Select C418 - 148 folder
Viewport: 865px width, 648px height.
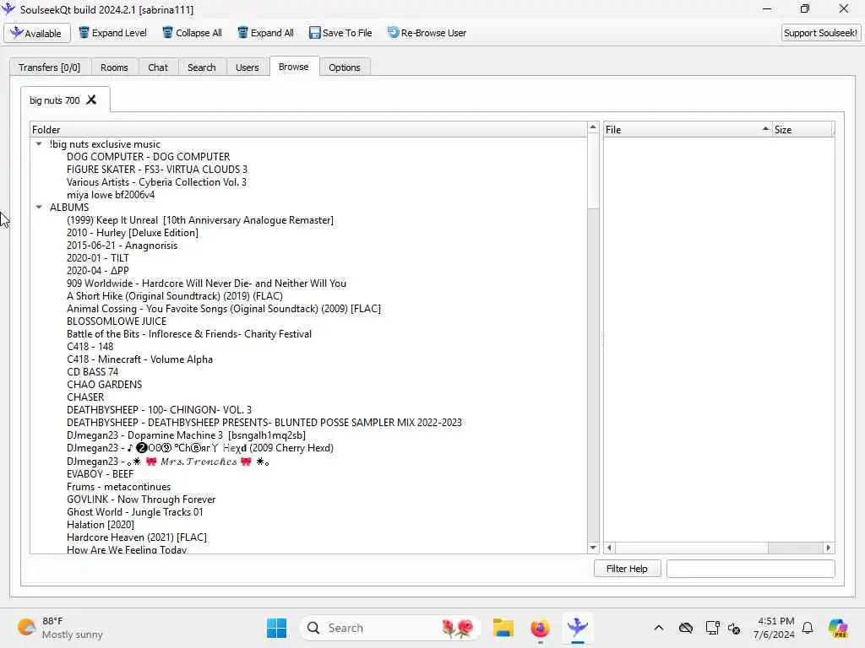pos(90,347)
